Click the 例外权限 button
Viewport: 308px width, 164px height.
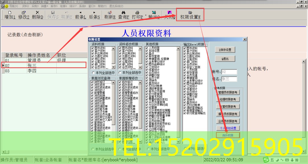pyautogui.click(x=228, y=135)
